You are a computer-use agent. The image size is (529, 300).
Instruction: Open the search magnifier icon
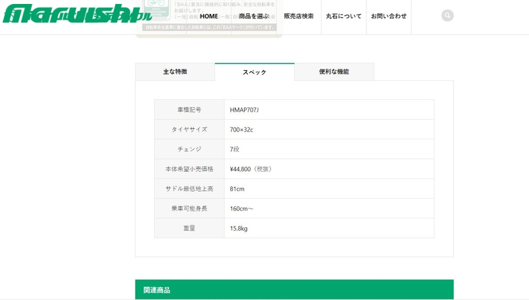point(448,15)
